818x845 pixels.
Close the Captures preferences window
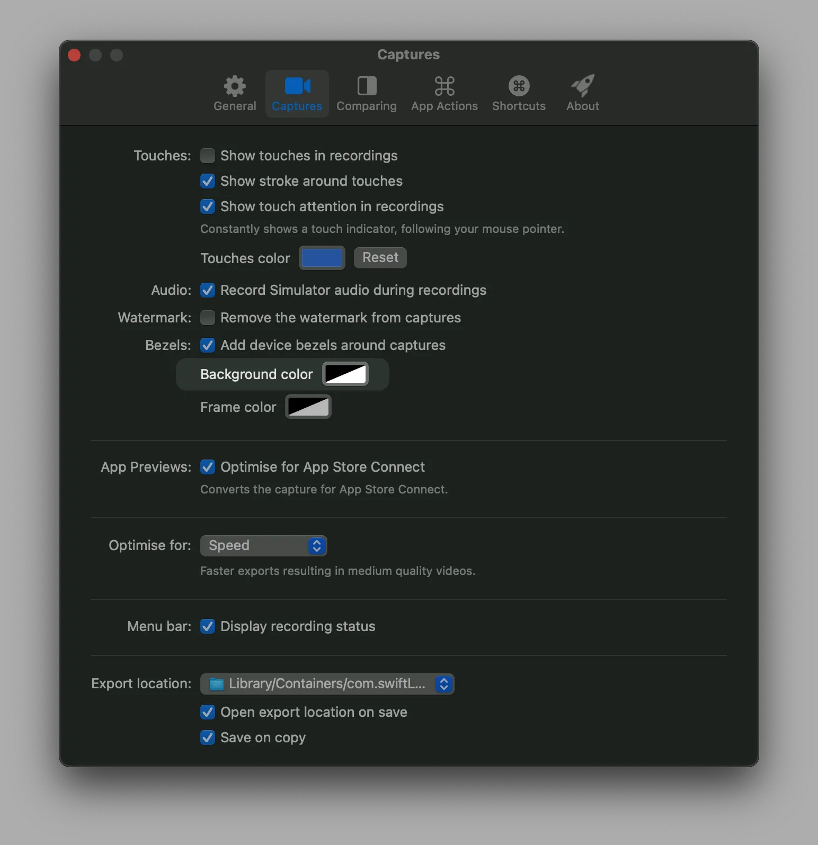tap(75, 55)
